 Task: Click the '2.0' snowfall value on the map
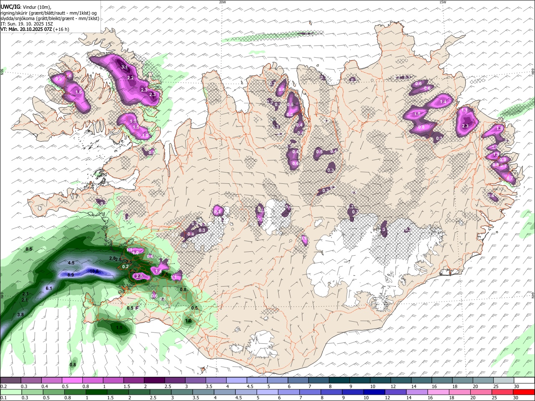140,277
